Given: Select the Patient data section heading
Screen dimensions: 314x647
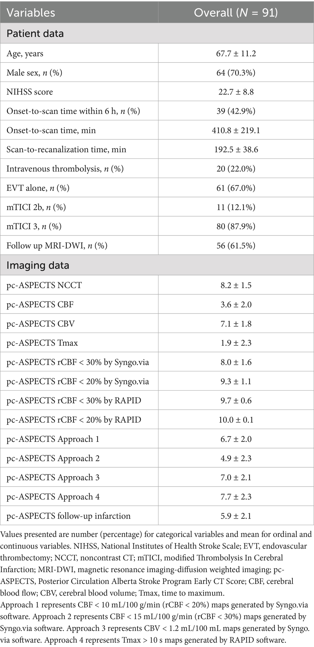Looking at the screenshot, I should (x=35, y=34).
